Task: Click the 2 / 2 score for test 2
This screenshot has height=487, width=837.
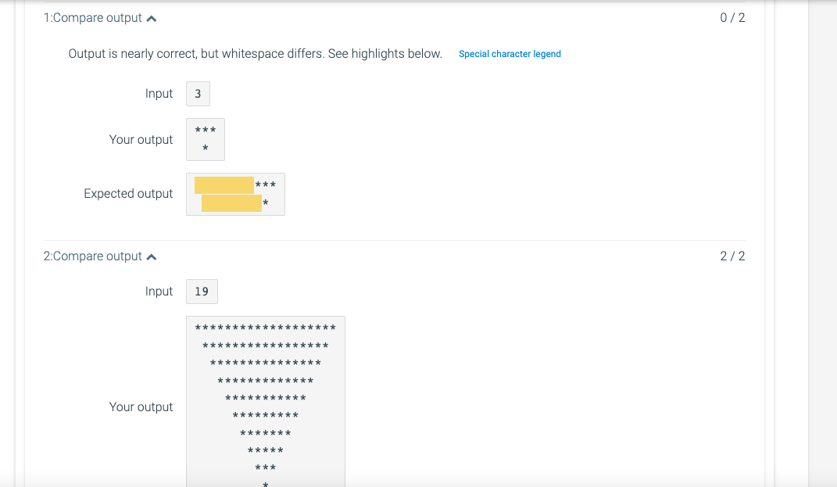Action: coord(732,256)
